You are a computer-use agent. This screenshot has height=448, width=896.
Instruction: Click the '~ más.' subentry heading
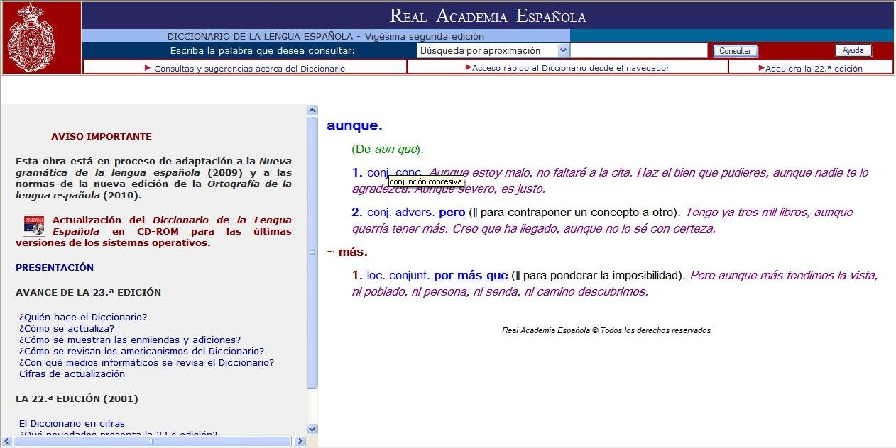pos(347,252)
